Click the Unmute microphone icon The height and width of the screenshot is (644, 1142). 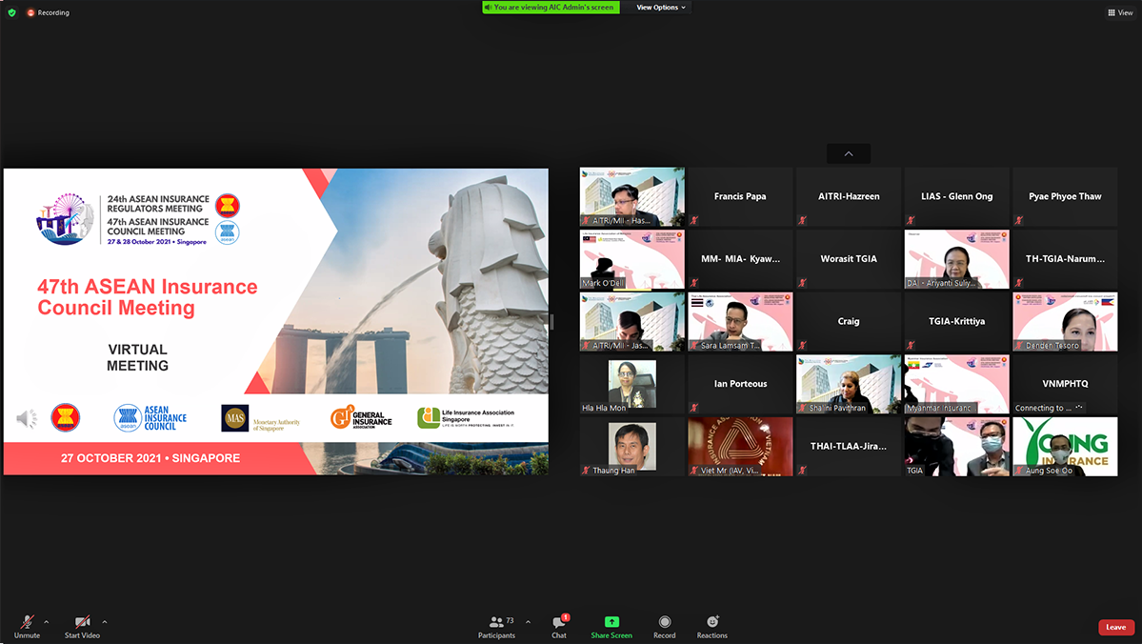tap(27, 622)
